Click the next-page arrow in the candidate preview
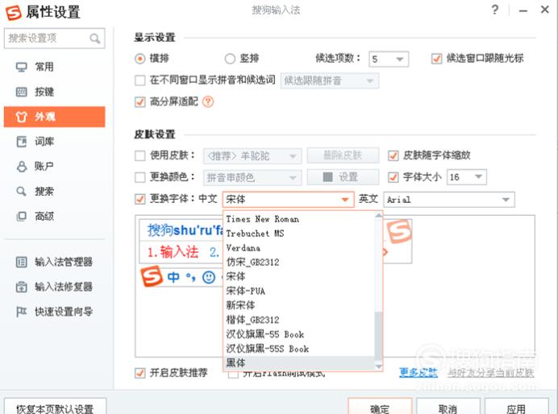558x414 pixels. [385, 252]
